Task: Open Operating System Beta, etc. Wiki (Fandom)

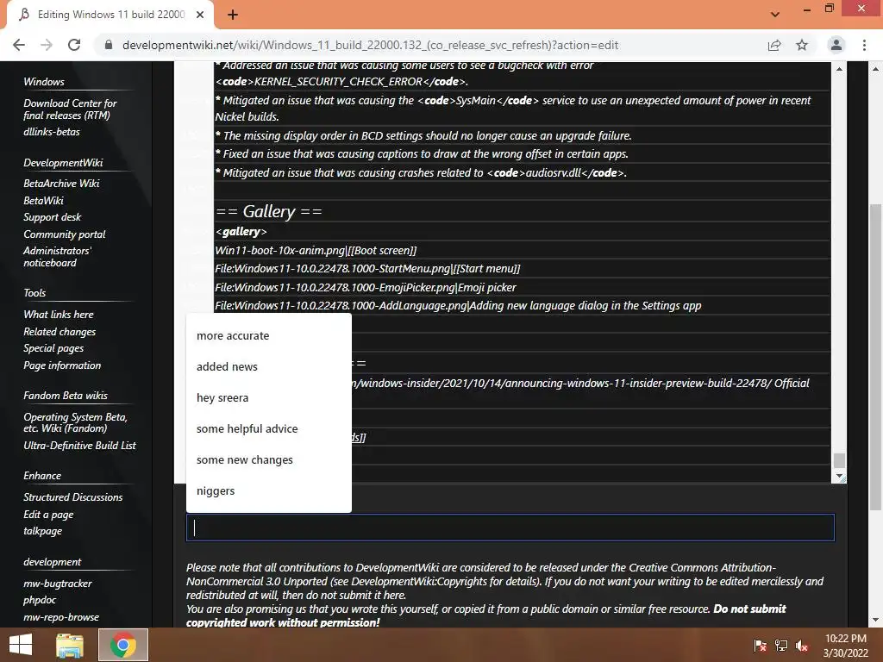Action: [x=75, y=422]
